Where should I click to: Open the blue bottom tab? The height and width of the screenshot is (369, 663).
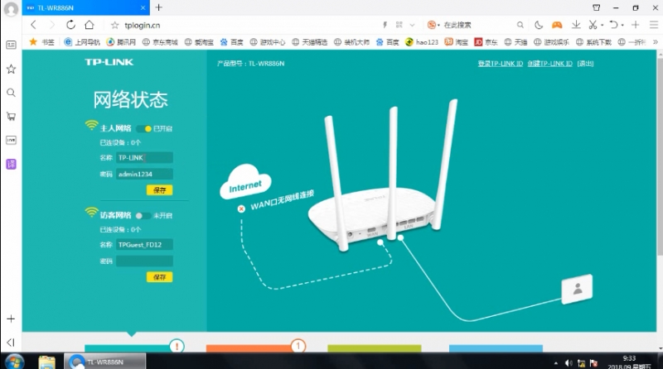coord(496,348)
